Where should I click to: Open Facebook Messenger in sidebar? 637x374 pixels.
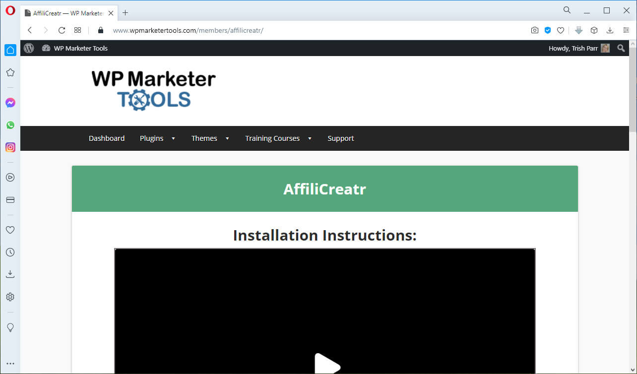pos(10,103)
